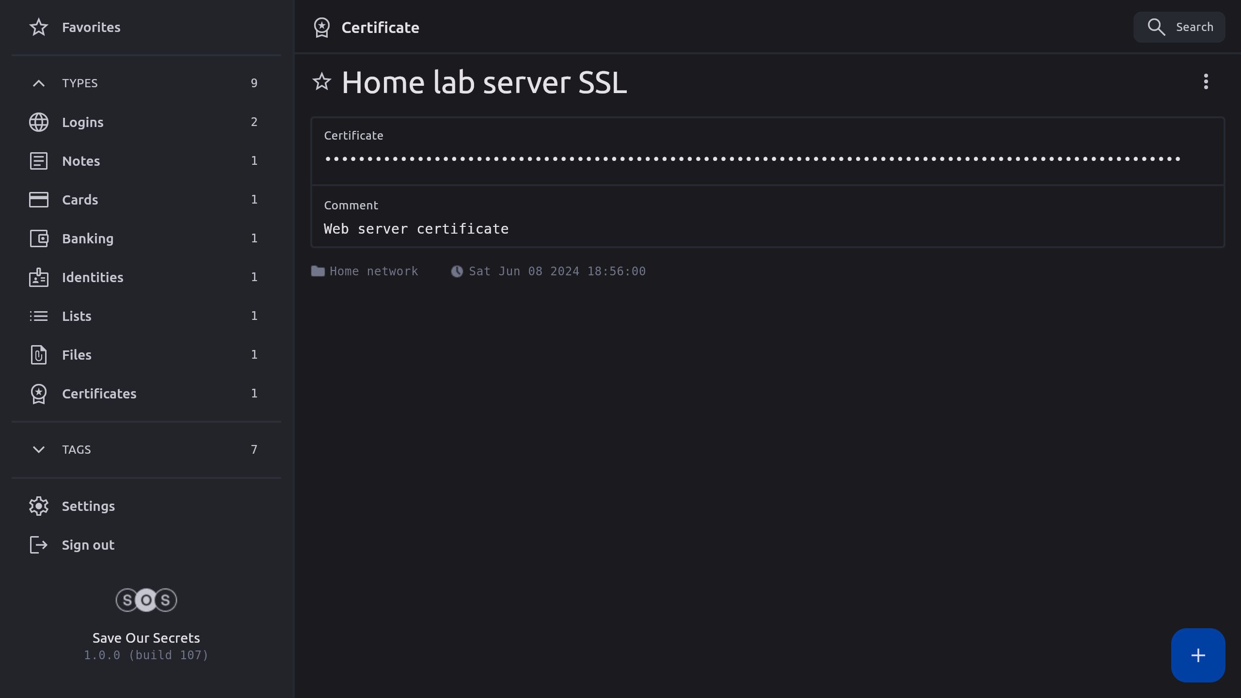Click the Cards credit card icon
The width and height of the screenshot is (1241, 698).
[39, 200]
